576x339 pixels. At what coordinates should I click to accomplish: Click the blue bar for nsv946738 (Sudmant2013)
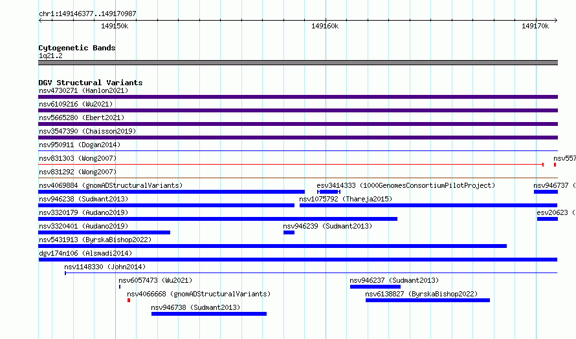coord(209,314)
